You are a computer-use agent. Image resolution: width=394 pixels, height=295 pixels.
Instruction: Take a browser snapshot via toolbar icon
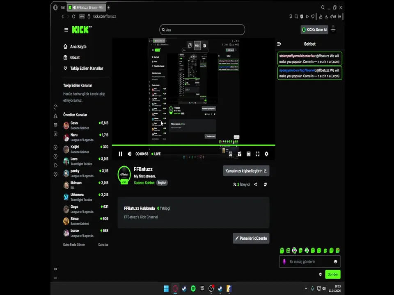click(296, 16)
